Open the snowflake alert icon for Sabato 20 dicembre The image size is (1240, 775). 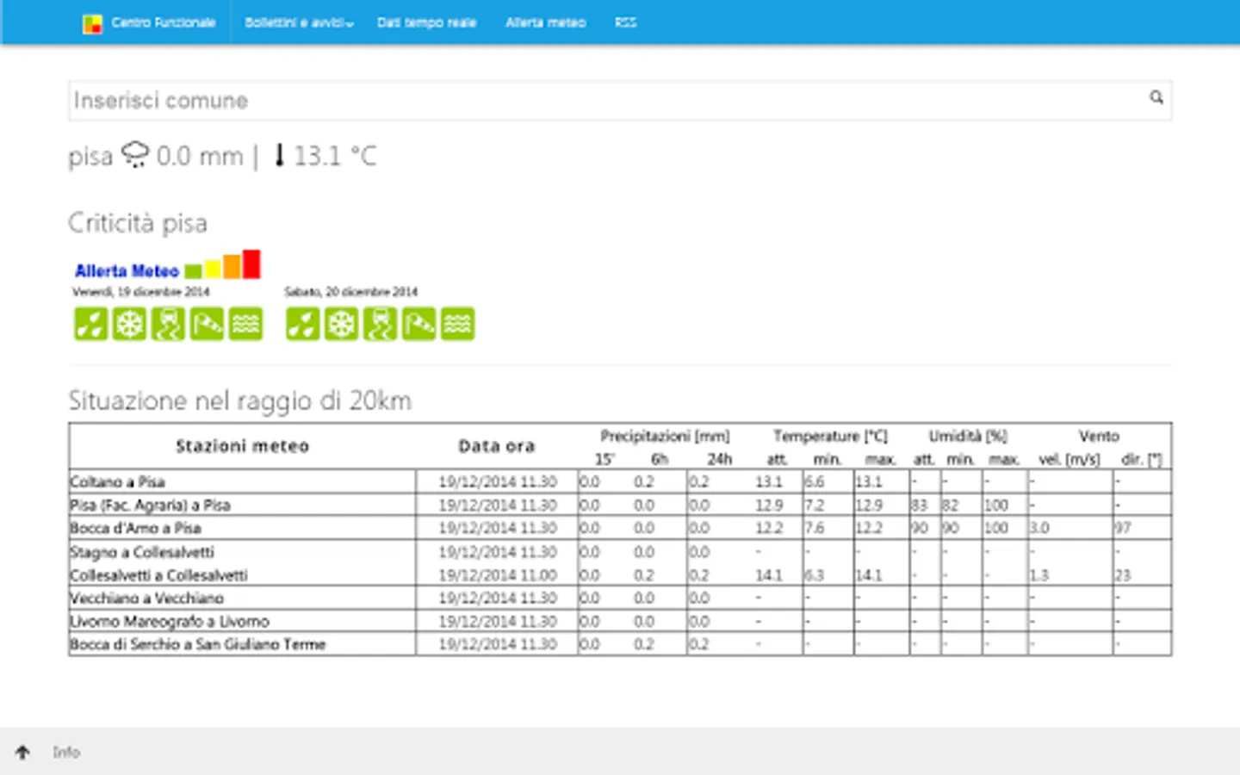tap(341, 325)
